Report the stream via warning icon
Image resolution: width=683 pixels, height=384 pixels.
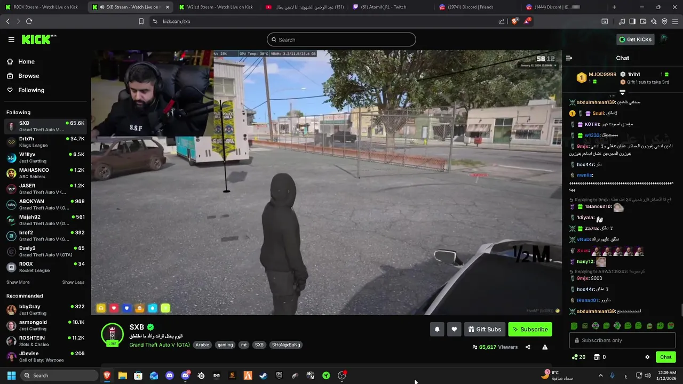pyautogui.click(x=545, y=347)
